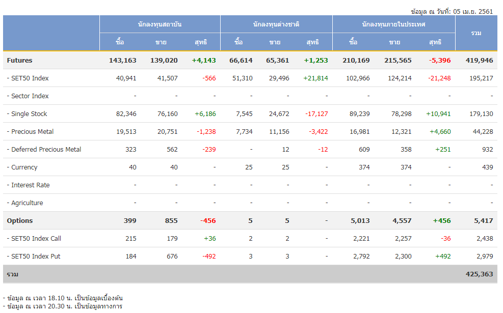
Task: Click Single Stock institutional net +6,186
Action: (x=205, y=113)
